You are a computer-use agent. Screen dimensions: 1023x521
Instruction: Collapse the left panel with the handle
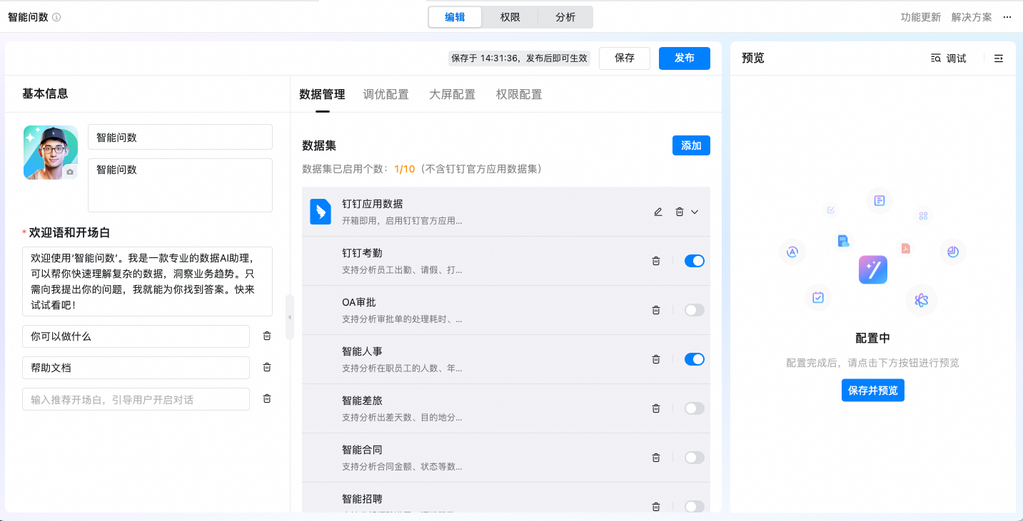point(289,317)
